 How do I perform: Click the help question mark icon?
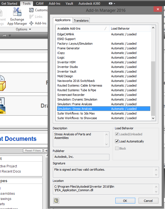click(56, 201)
